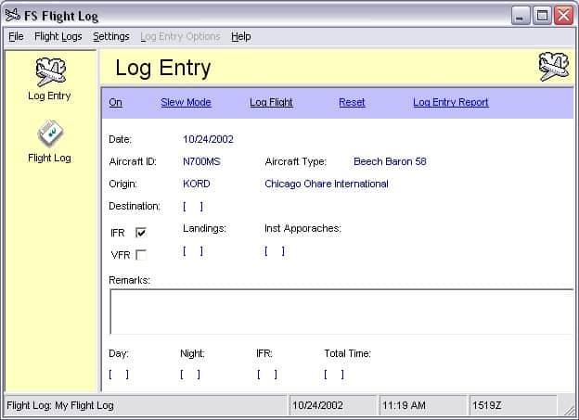Click the FS Flight Log title bar icon
This screenshot has width=579, height=420.
click(x=13, y=15)
